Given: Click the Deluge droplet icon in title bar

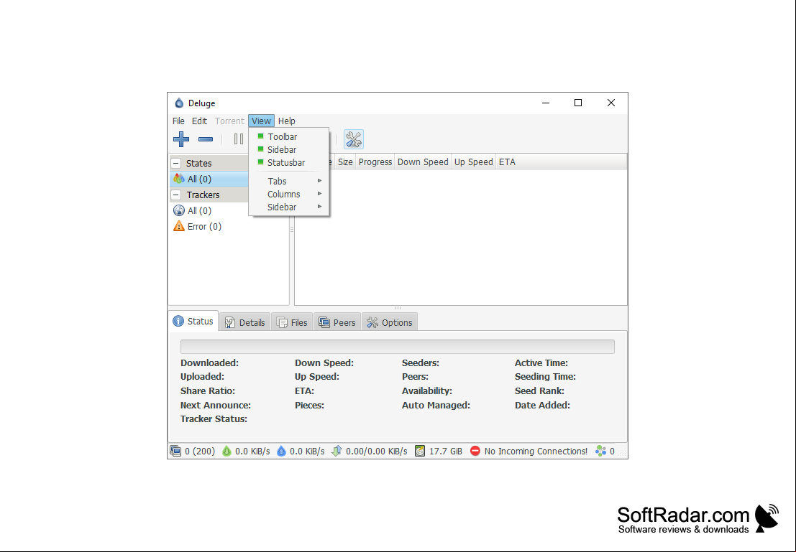Looking at the screenshot, I should [x=179, y=103].
